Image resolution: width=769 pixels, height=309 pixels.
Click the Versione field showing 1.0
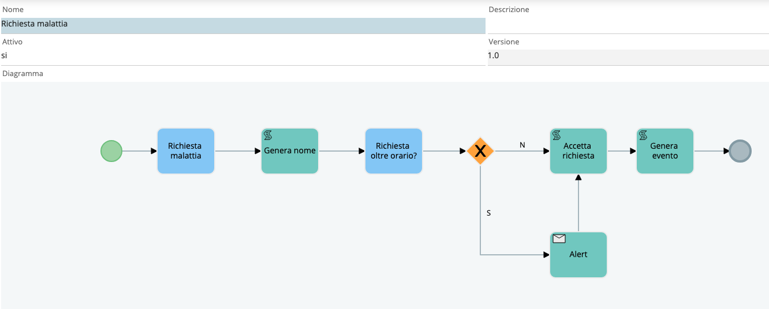pos(628,57)
